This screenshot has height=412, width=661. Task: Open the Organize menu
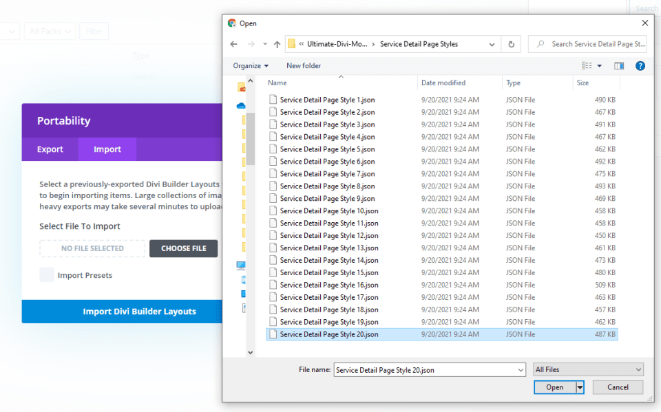(x=251, y=66)
